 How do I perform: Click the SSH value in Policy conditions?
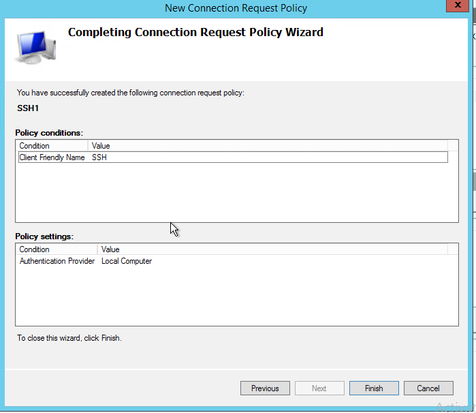point(99,157)
